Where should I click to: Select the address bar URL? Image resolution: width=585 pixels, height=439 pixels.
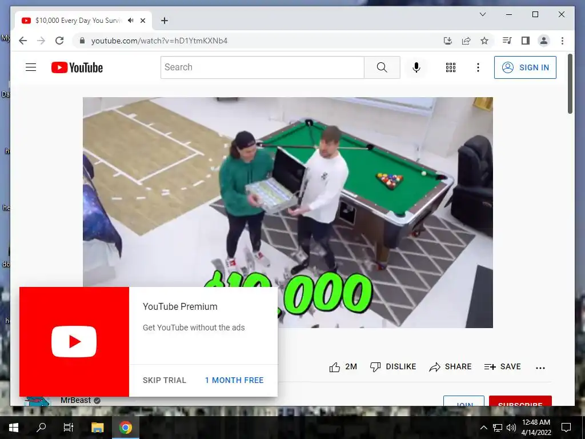tap(159, 41)
